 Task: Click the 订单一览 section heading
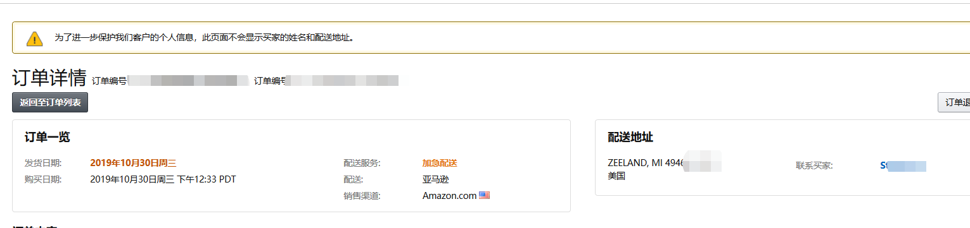[48, 137]
